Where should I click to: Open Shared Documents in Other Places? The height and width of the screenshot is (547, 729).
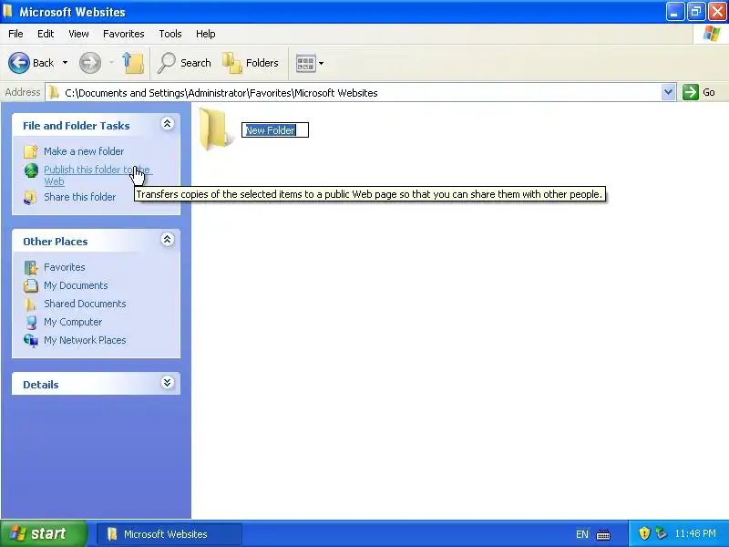point(85,304)
